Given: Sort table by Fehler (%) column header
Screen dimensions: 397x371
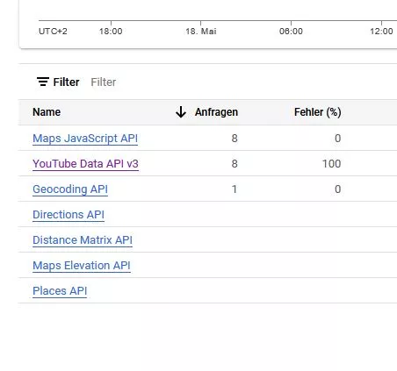Looking at the screenshot, I should coord(318,112).
